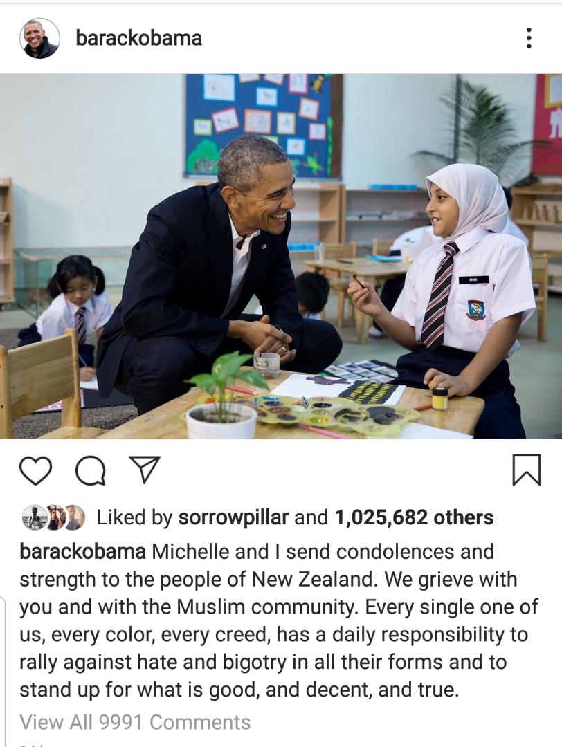Tap View All 9991 Comments
The width and height of the screenshot is (562, 747).
(135, 722)
